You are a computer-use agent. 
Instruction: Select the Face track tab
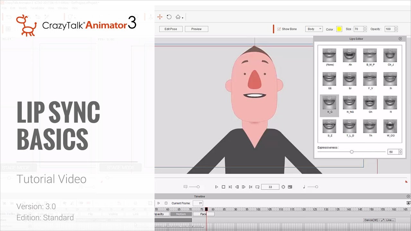pyautogui.click(x=204, y=214)
